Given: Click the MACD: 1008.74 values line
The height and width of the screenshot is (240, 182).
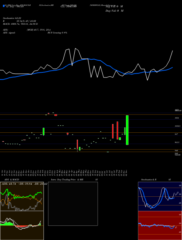Looking at the screenshot, I should coord(20,24).
